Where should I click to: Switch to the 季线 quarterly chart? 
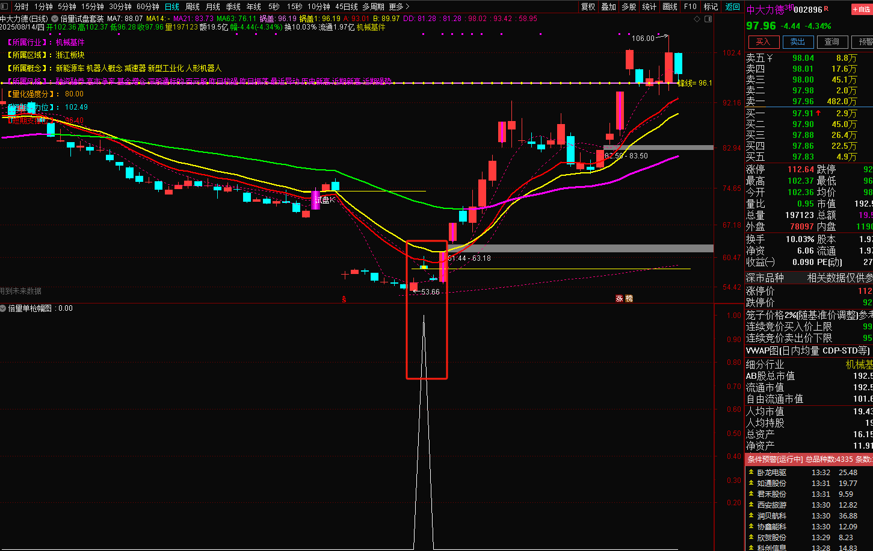[233, 7]
